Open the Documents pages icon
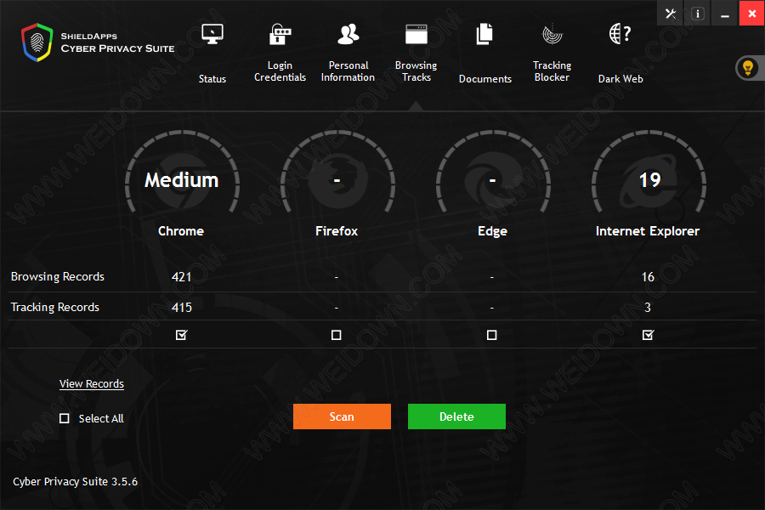765x510 pixels. pyautogui.click(x=484, y=34)
